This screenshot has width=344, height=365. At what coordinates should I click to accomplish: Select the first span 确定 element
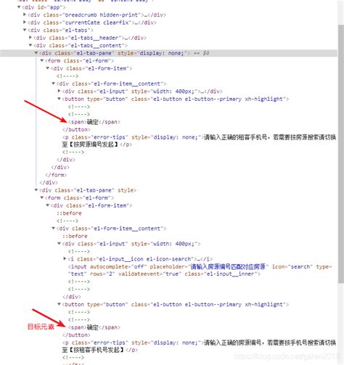click(x=94, y=122)
